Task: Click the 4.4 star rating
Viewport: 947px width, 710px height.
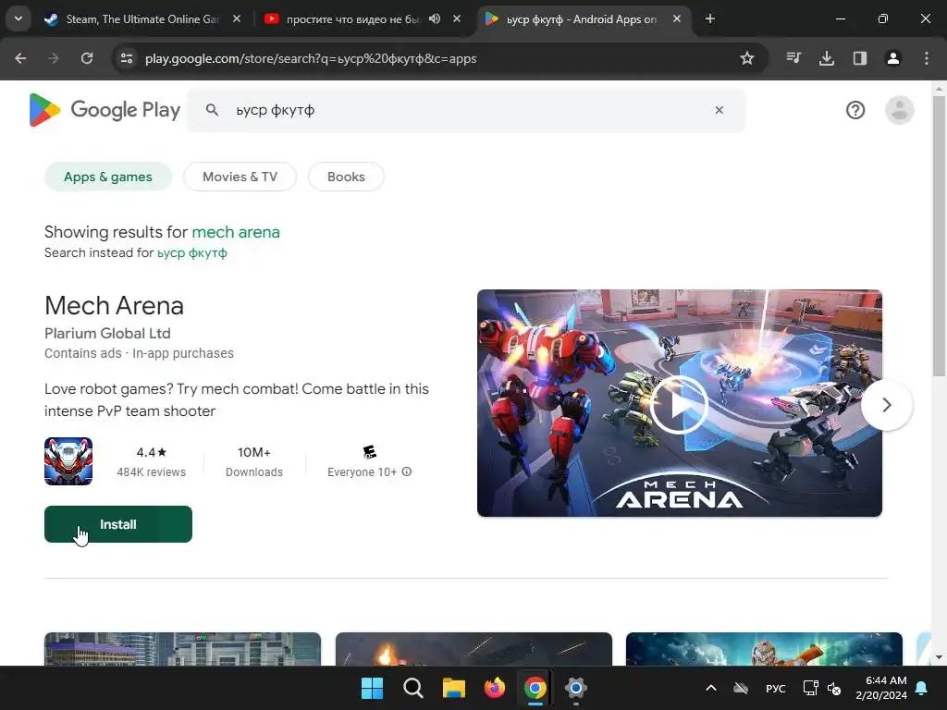Action: tap(151, 452)
